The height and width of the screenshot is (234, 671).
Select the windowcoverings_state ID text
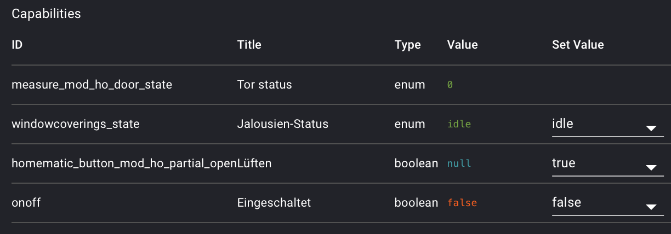(75, 124)
